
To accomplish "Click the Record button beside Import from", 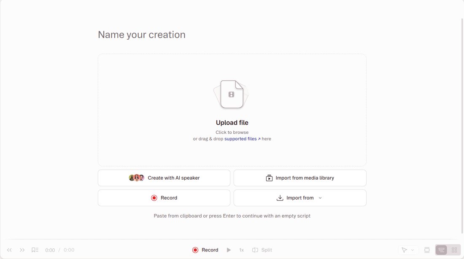I will click(x=164, y=198).
